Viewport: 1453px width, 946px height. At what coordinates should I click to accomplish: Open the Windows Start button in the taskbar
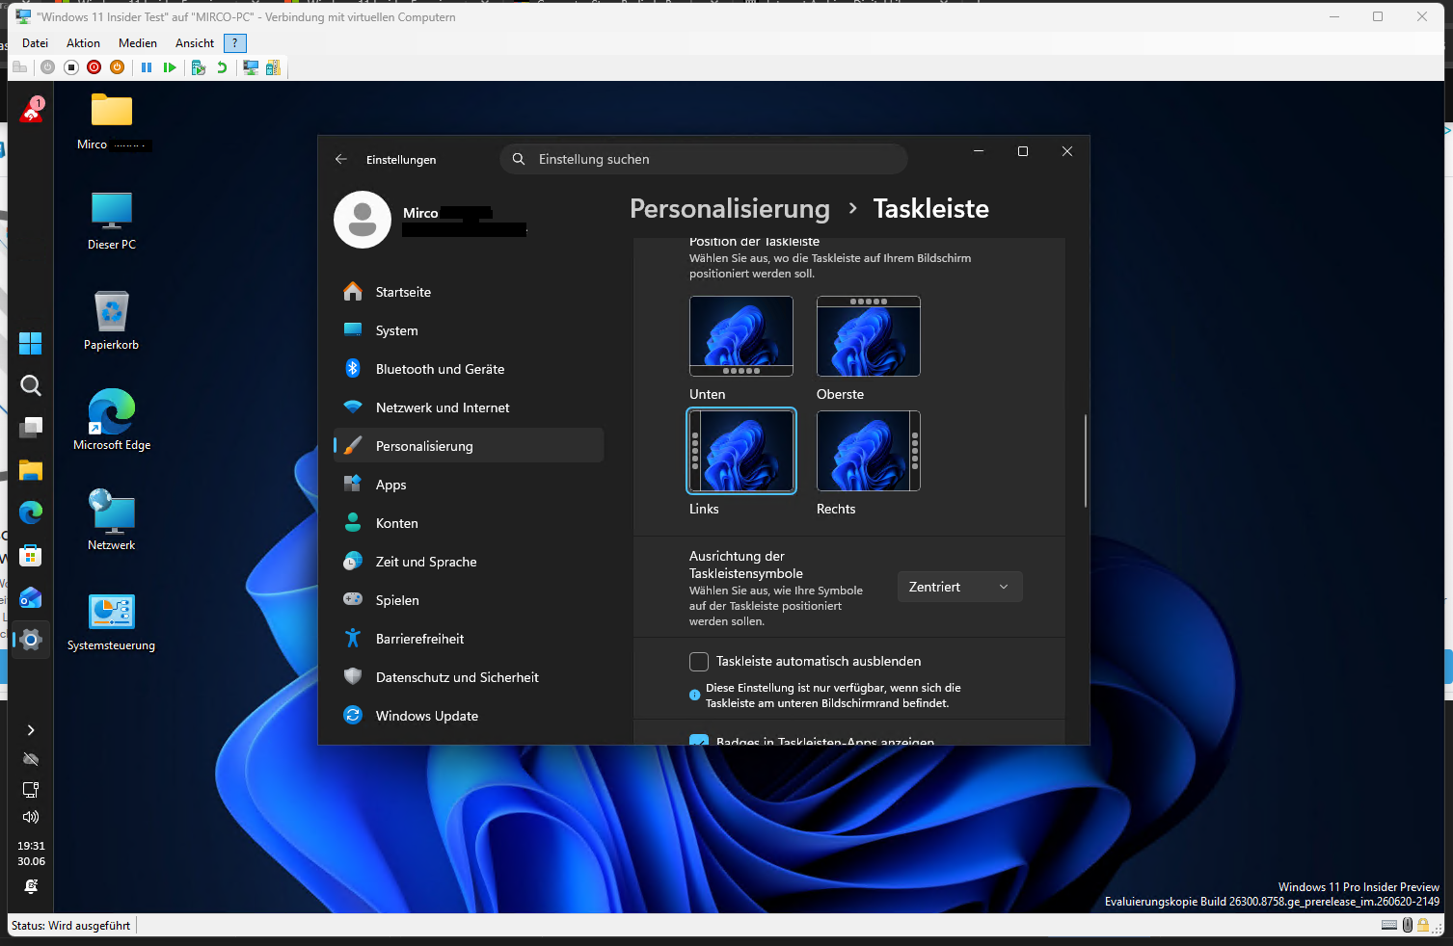point(31,343)
